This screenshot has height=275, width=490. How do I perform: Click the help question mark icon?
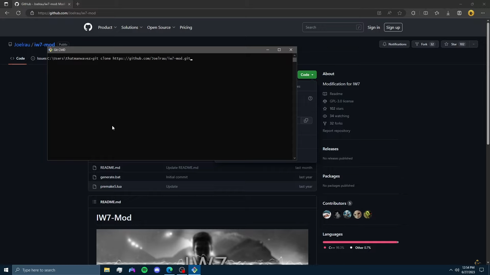point(310,98)
